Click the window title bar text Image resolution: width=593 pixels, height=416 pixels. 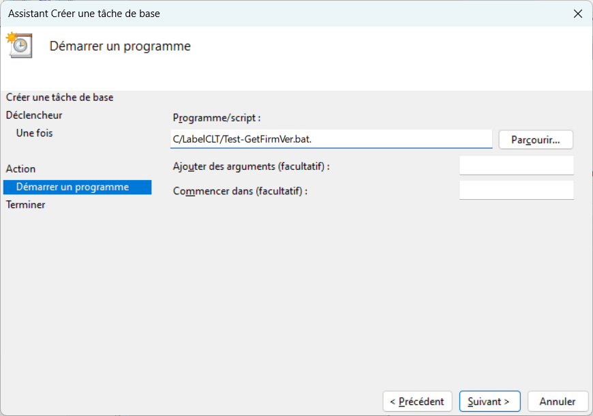(x=85, y=13)
